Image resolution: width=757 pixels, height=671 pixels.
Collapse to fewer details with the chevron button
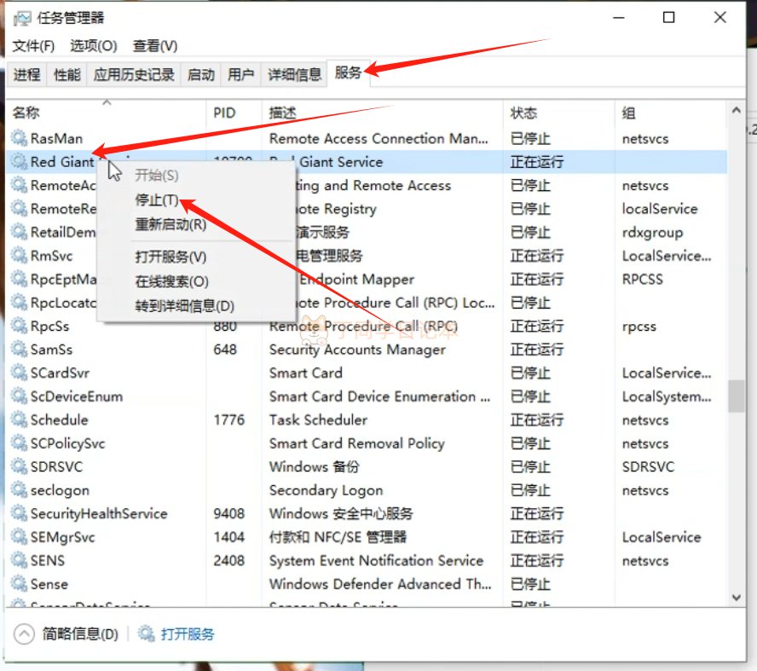(x=26, y=633)
